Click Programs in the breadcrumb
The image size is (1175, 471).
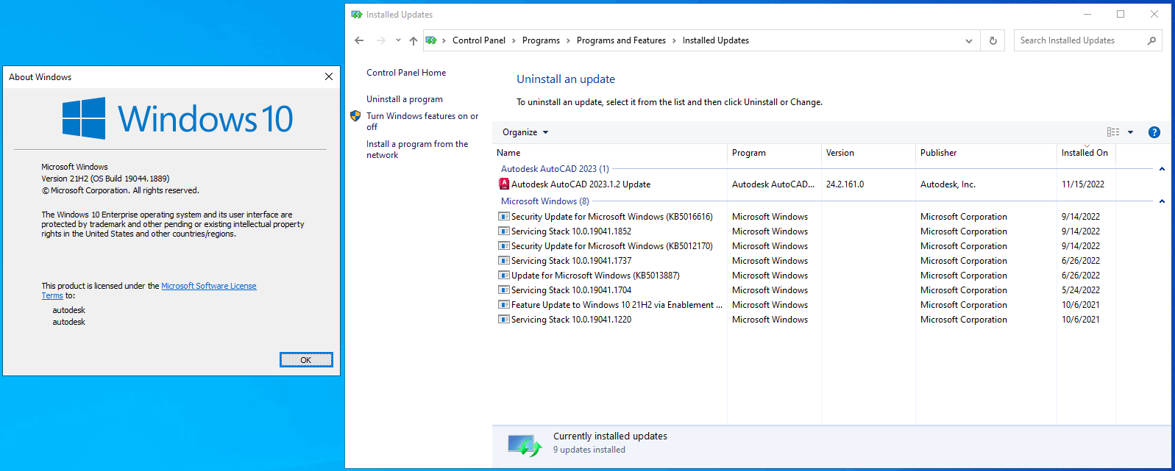[x=541, y=40]
